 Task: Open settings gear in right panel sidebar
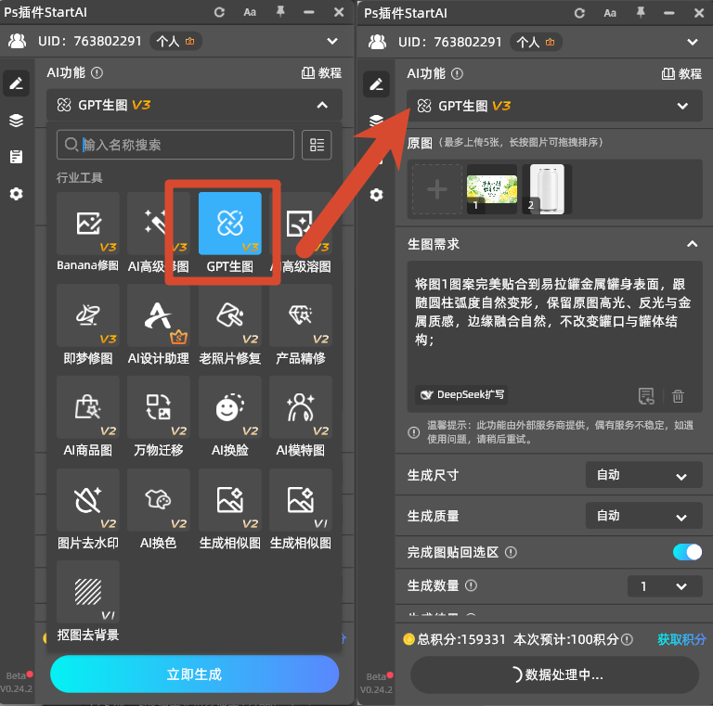(x=376, y=195)
